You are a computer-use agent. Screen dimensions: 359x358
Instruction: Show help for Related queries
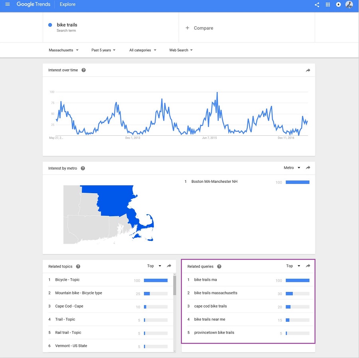point(219,266)
